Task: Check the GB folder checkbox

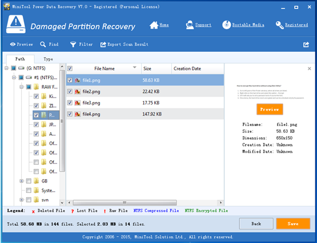Action: 29,181
